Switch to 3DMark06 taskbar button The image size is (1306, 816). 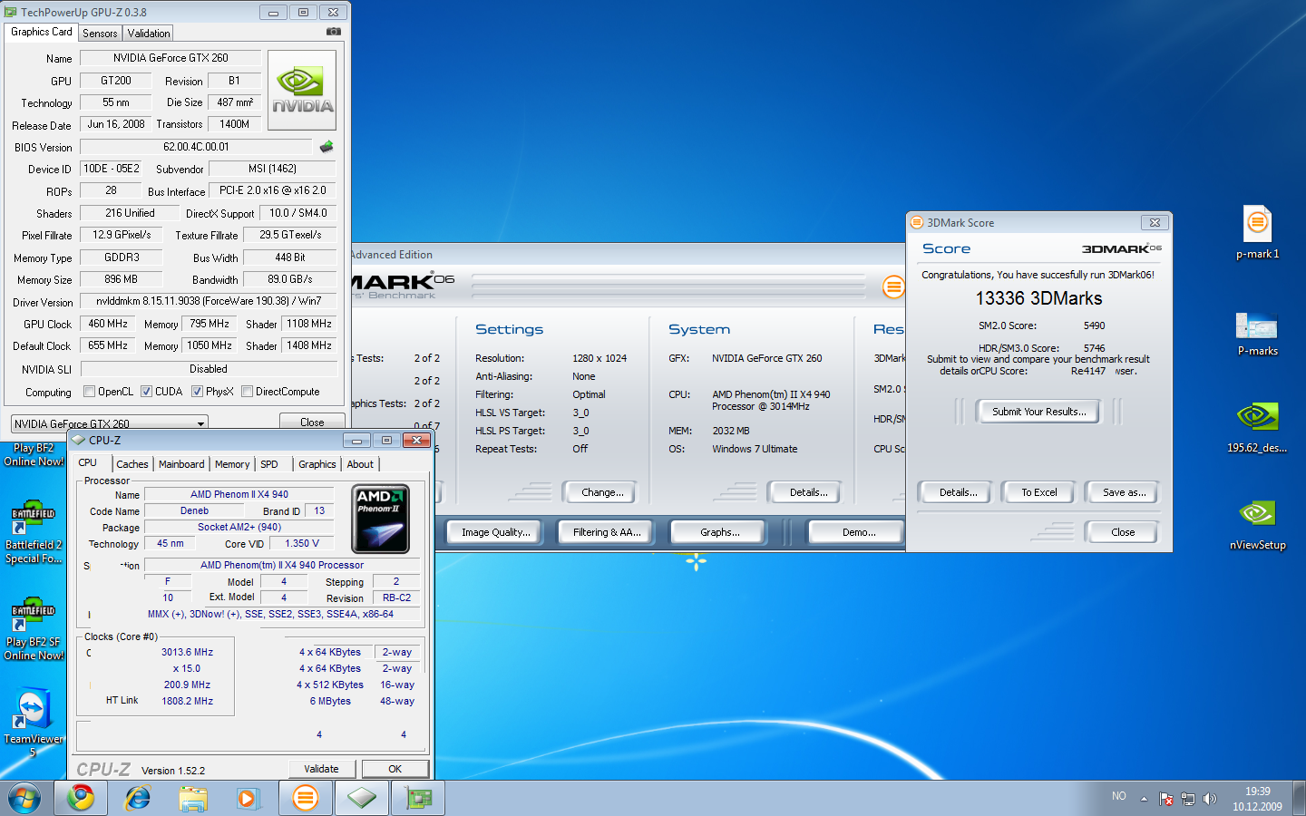point(306,798)
